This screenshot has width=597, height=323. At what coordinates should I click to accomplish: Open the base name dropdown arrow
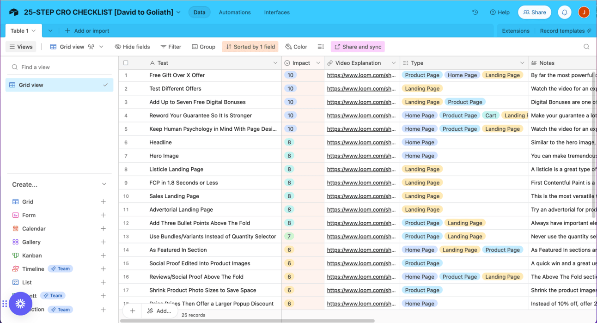click(x=178, y=12)
